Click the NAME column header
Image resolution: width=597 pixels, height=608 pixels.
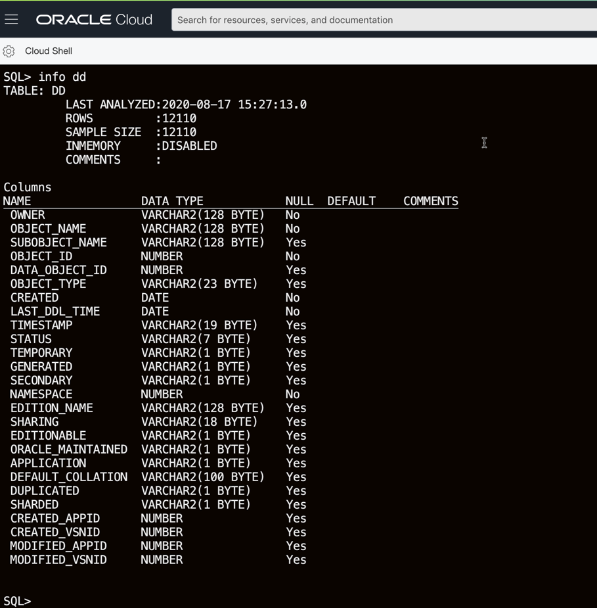coord(17,201)
